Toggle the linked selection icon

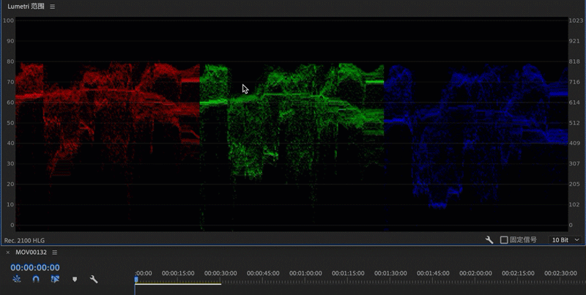(55, 280)
